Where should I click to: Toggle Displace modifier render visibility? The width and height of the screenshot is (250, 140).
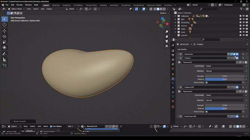(x=237, y=58)
